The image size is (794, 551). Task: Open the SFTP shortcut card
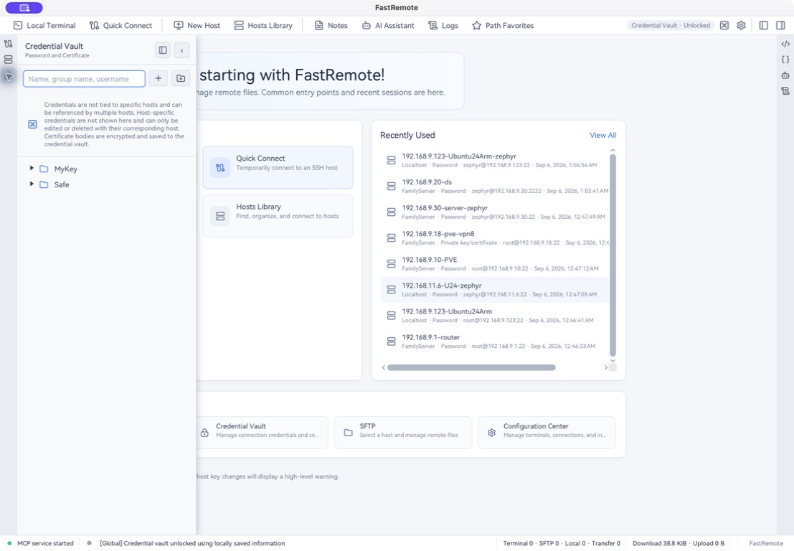click(x=403, y=433)
